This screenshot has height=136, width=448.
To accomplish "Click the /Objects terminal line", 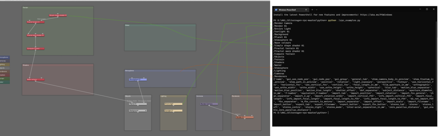I will (279, 56).
